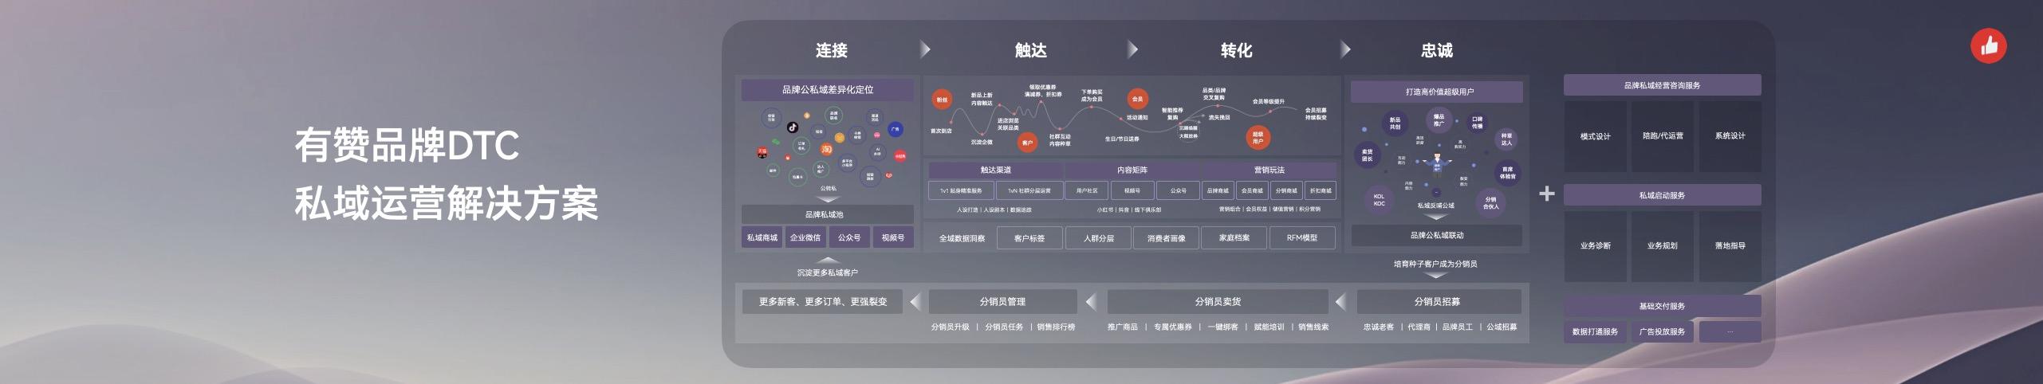Select the 忠诚 stage heading
Screen dimensions: 2043x384
coord(1436,50)
